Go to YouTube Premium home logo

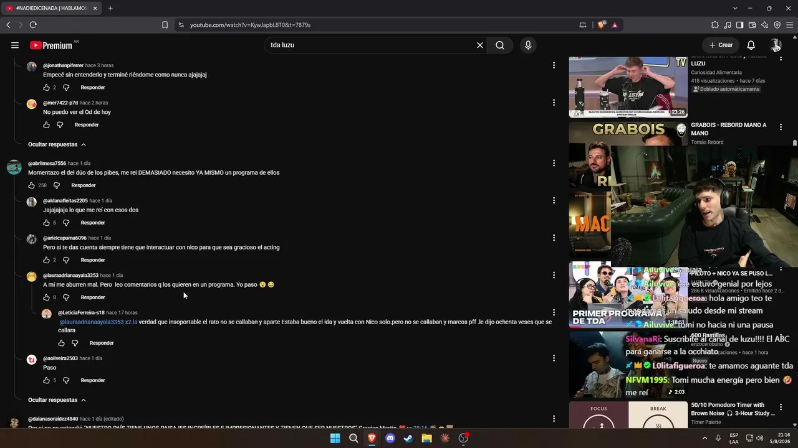pos(51,45)
